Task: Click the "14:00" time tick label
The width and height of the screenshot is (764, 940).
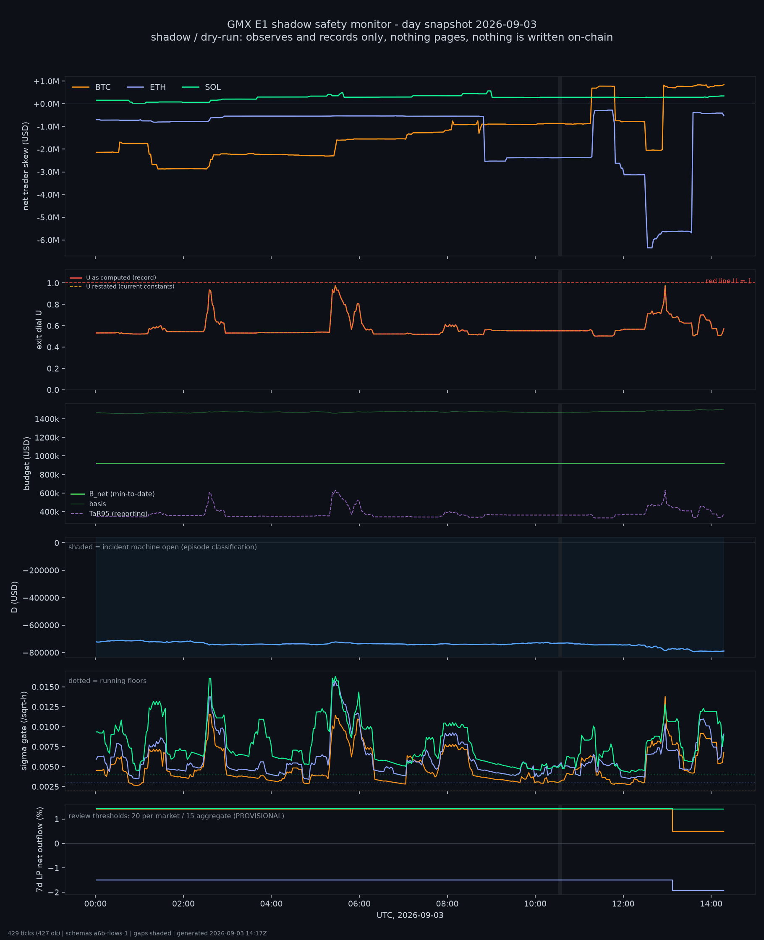Action: pos(711,904)
